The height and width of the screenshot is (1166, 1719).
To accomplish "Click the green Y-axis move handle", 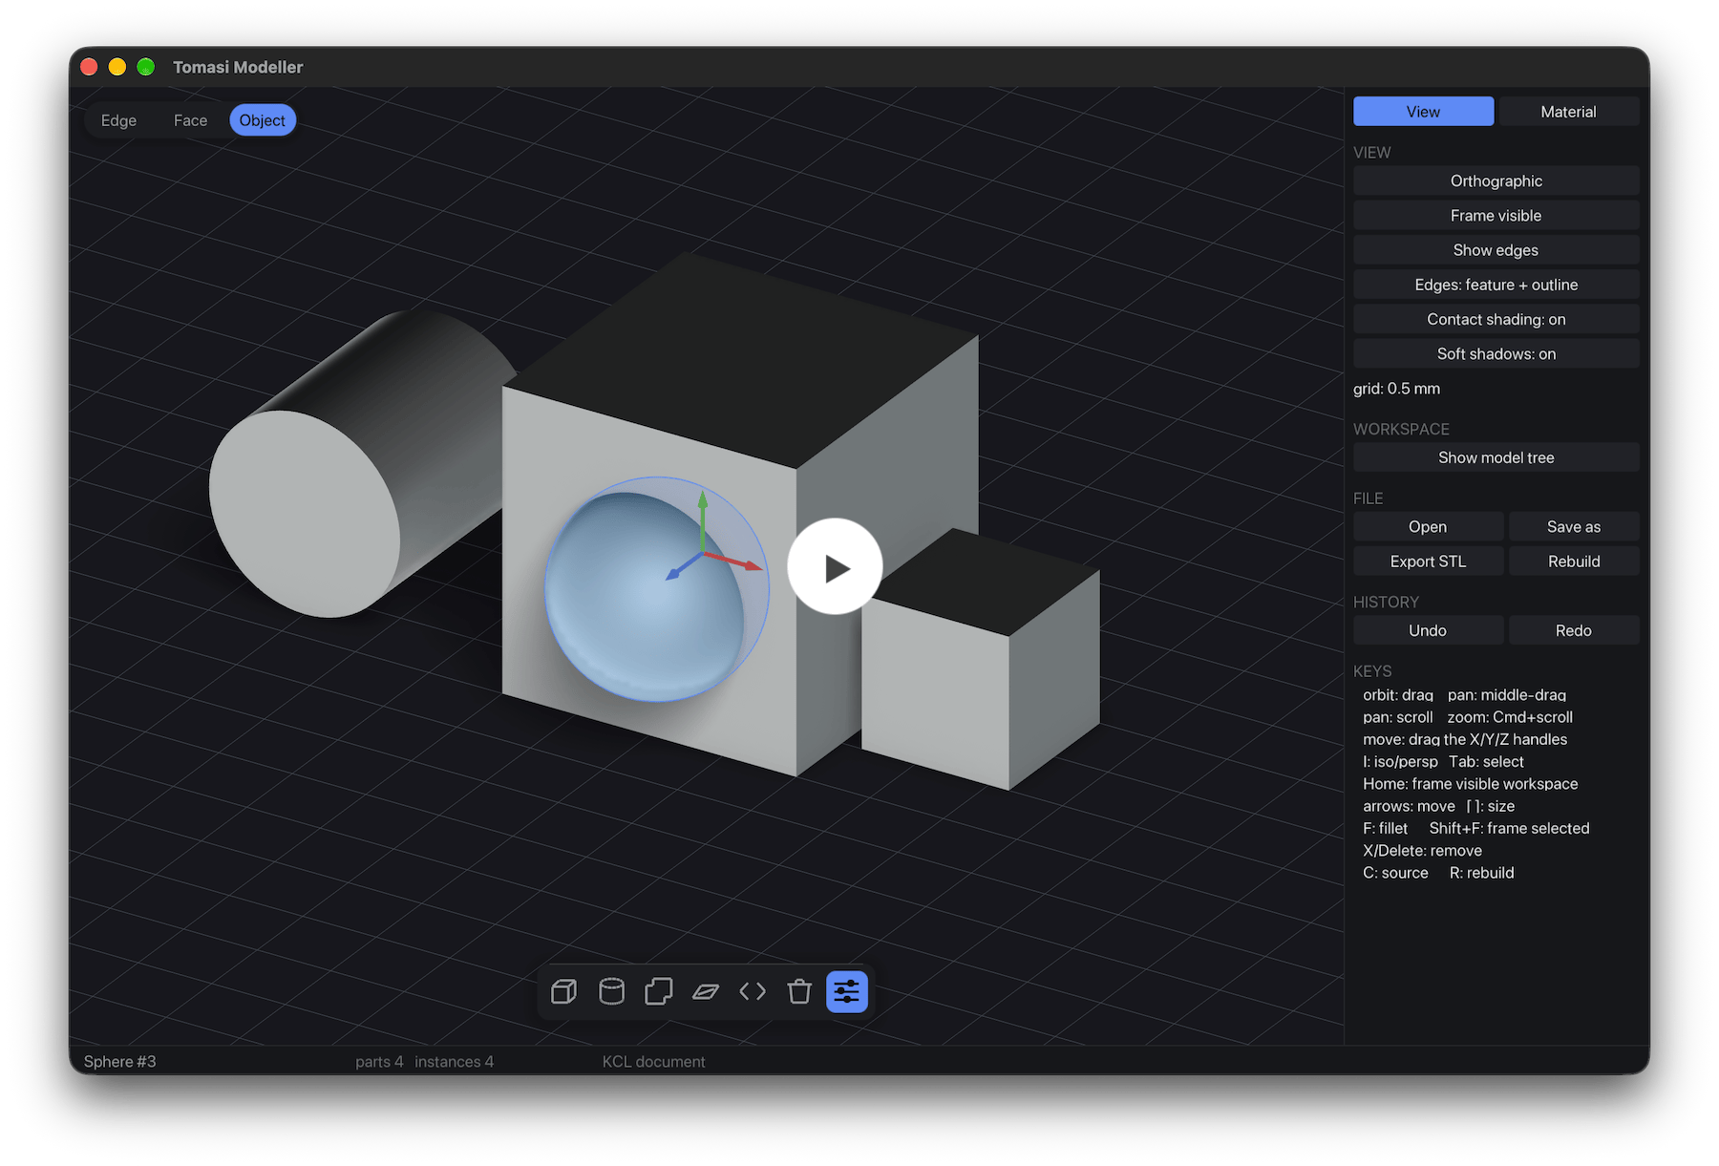I will (703, 502).
